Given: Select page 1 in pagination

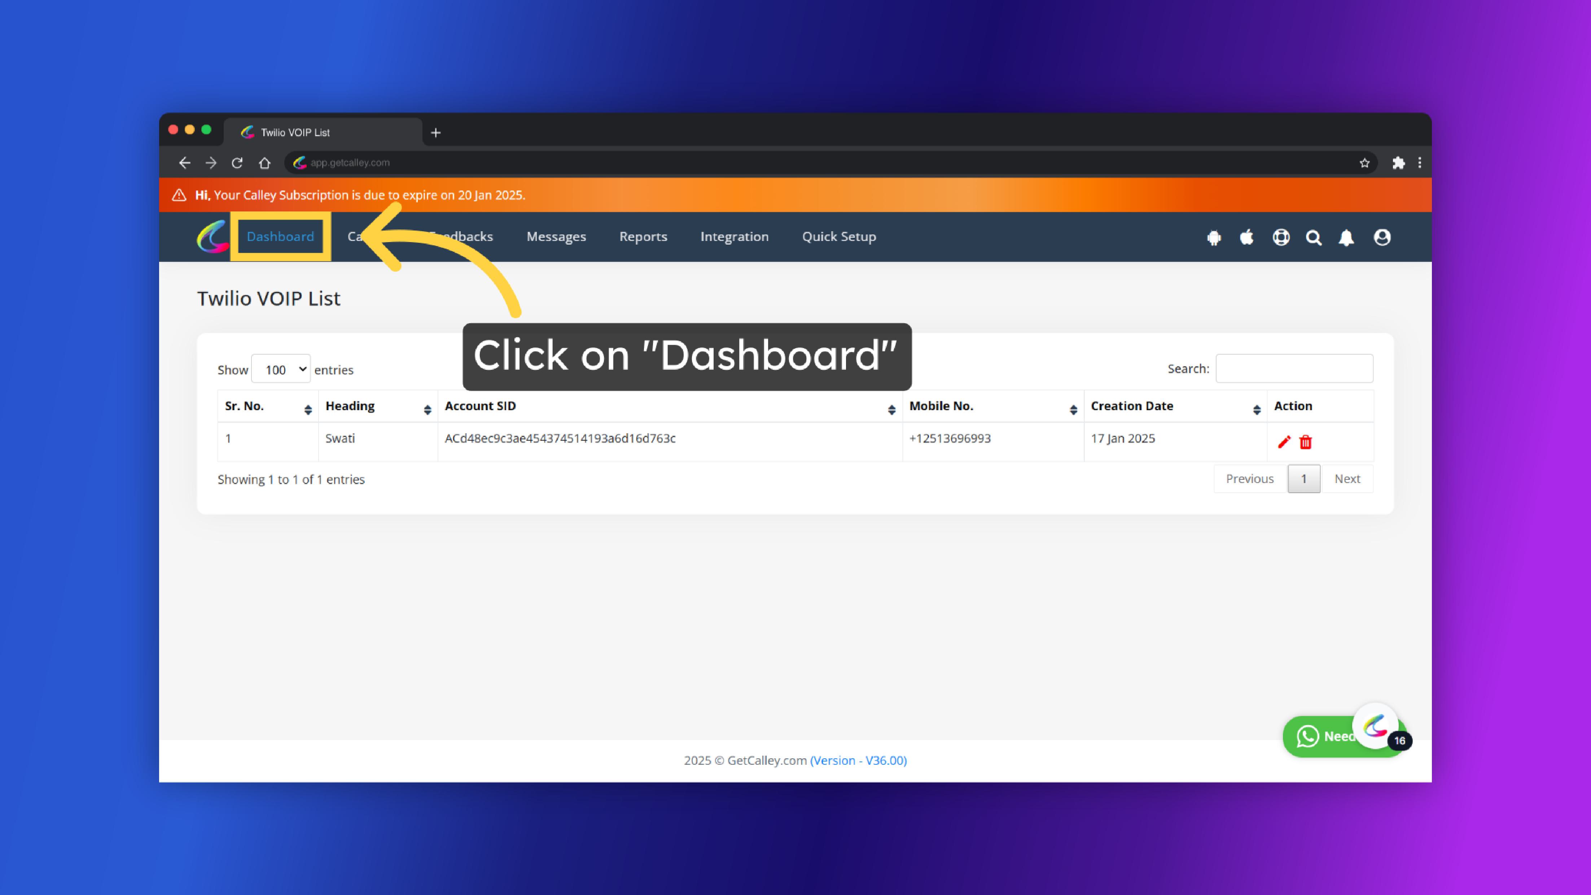Looking at the screenshot, I should 1304,479.
